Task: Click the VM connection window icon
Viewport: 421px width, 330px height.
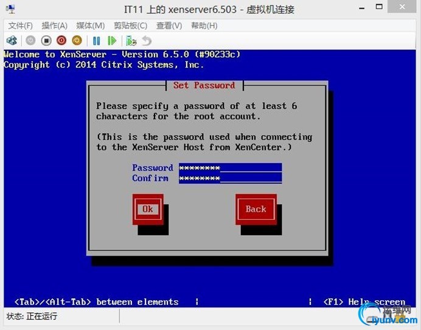Action: [10, 9]
